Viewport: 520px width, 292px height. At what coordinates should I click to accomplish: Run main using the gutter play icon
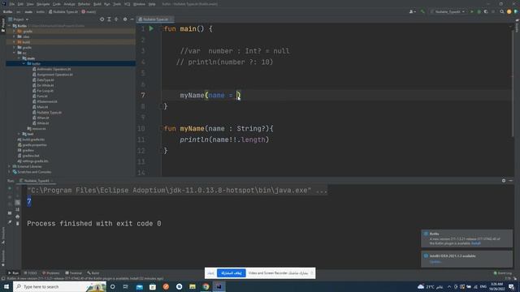pos(151,29)
